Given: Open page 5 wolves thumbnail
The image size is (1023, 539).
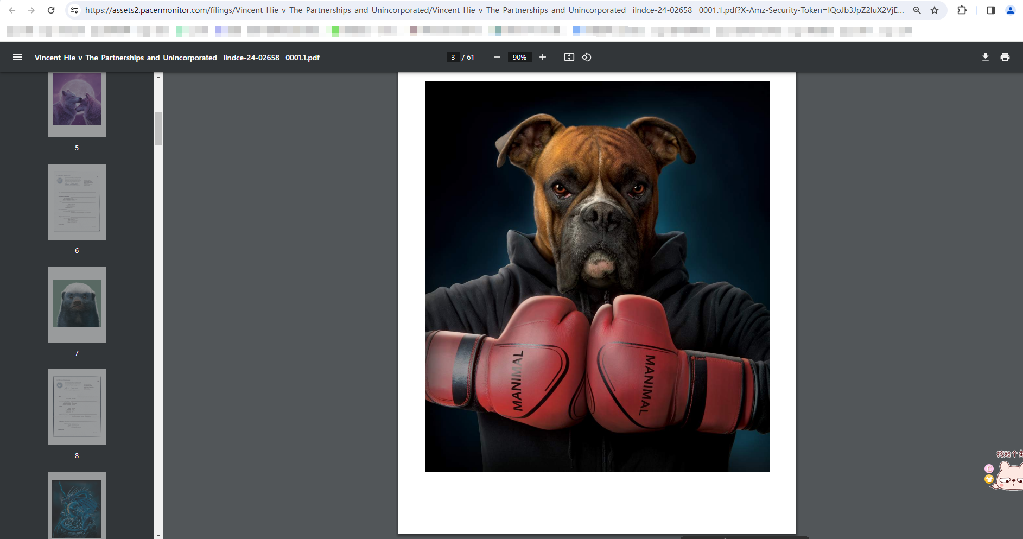Looking at the screenshot, I should click(x=77, y=103).
